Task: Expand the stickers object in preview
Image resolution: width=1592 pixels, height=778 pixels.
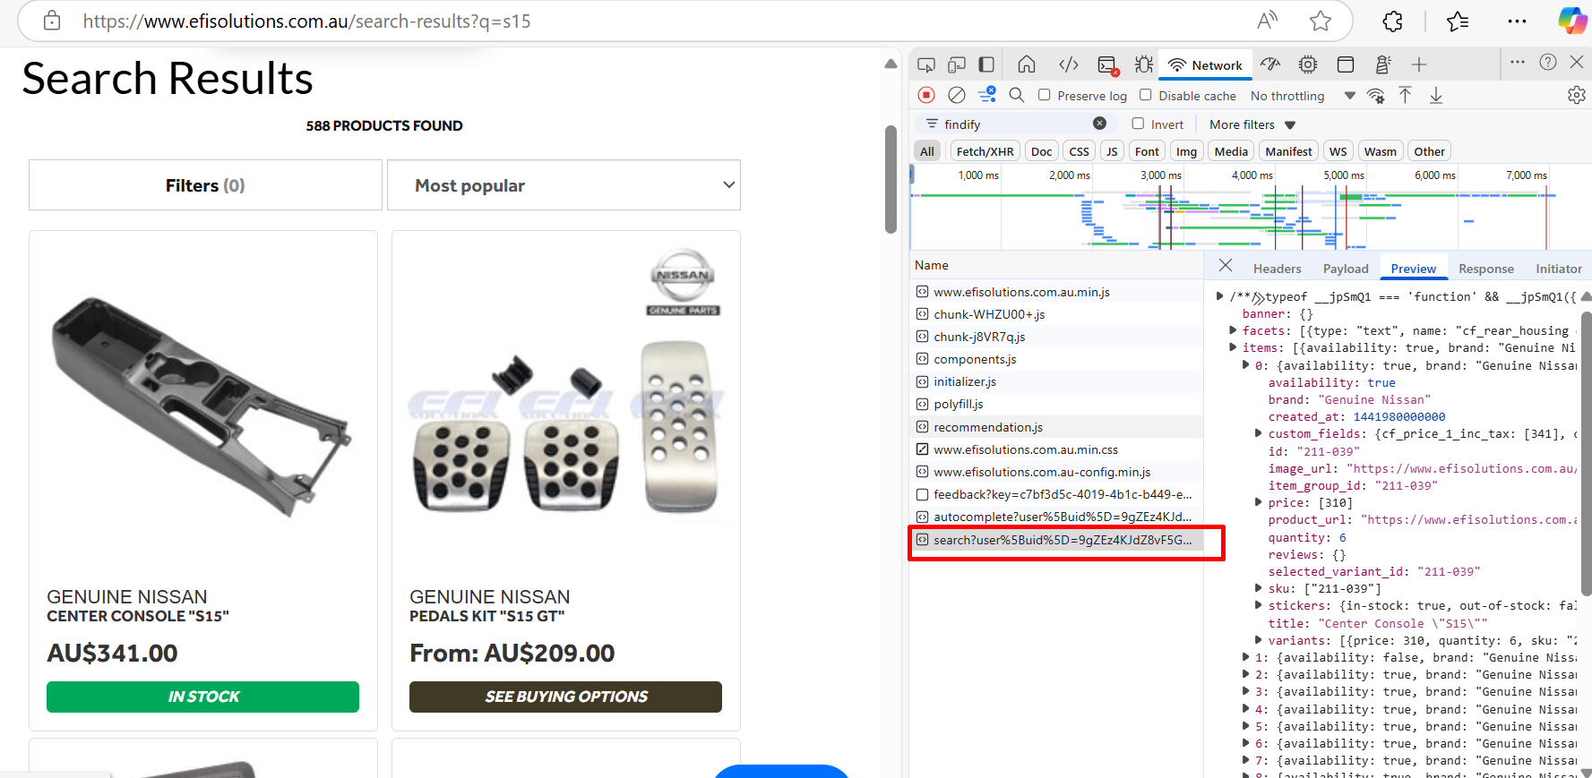Action: pyautogui.click(x=1259, y=605)
